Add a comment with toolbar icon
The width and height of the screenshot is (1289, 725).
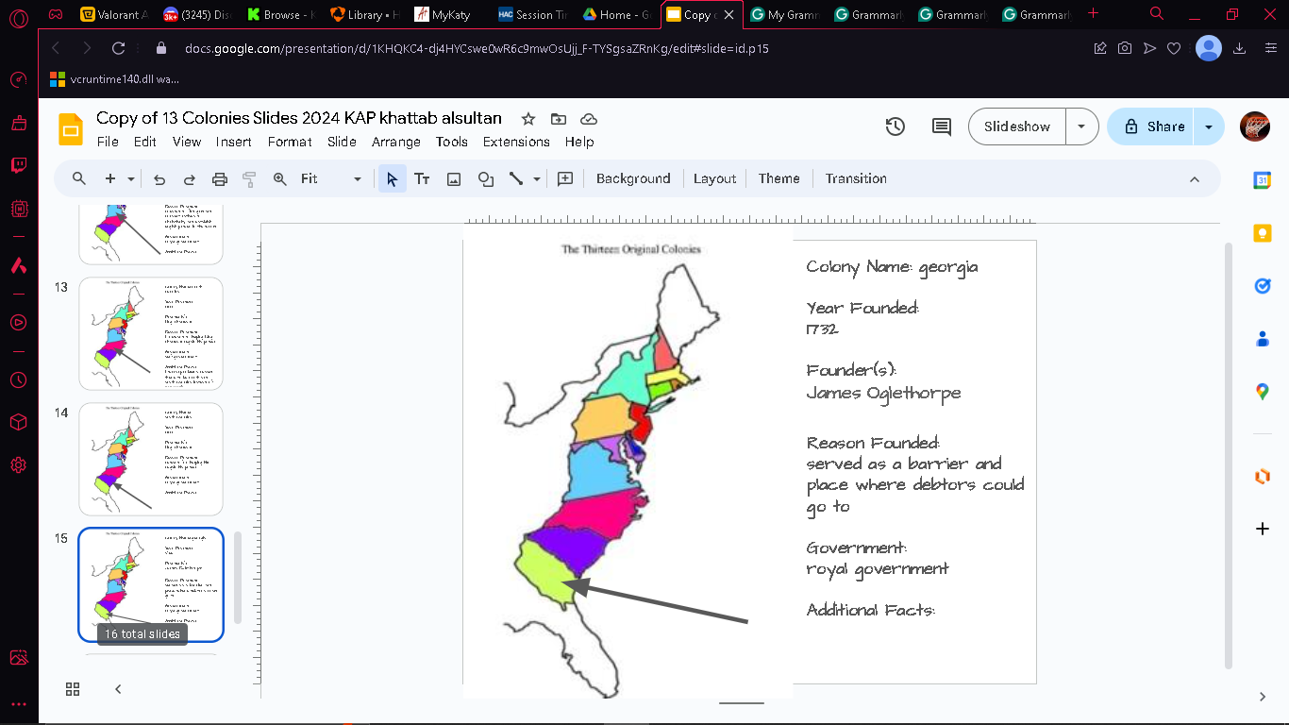coord(565,178)
